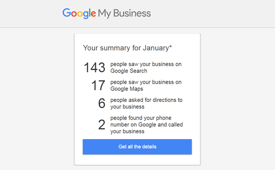275x170 pixels.
Task: Select the Your summary for January heading
Action: (127, 48)
